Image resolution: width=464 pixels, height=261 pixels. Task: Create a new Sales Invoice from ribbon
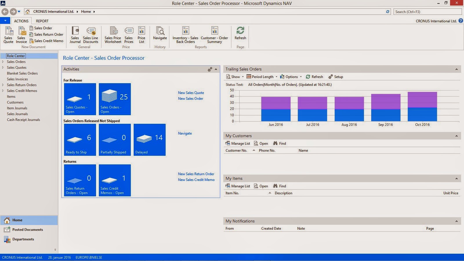21,35
